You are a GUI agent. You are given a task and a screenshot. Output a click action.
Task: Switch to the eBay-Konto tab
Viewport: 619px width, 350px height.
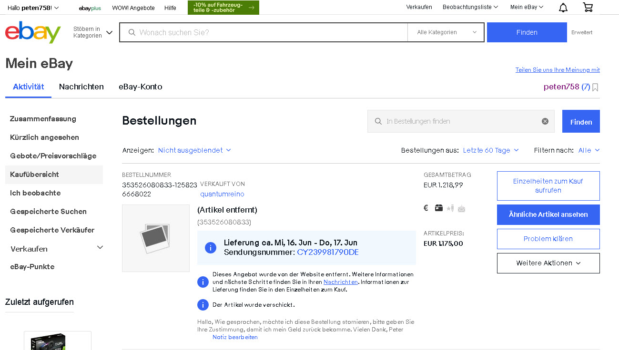[x=141, y=87]
